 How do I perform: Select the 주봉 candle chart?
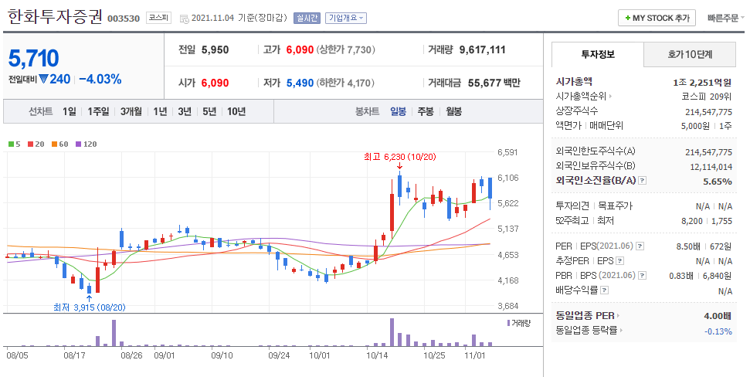(x=426, y=111)
